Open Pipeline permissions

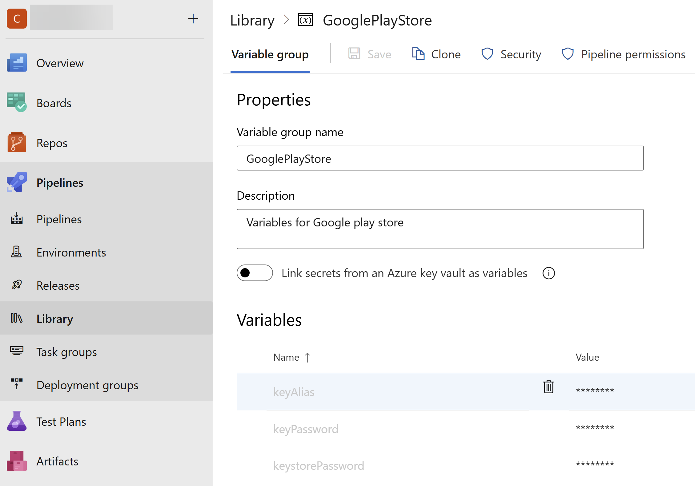pyautogui.click(x=624, y=54)
